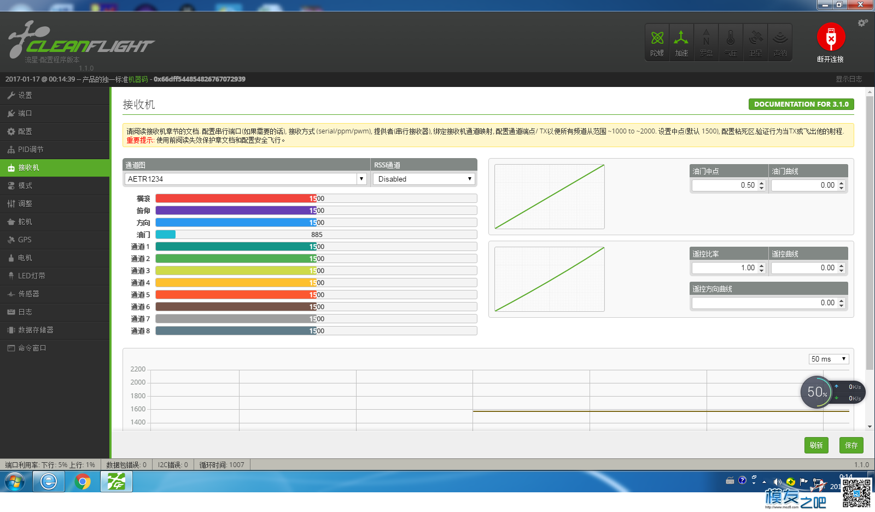Click DOCUMENTATION FOR 3.1.0 button

[x=801, y=104]
